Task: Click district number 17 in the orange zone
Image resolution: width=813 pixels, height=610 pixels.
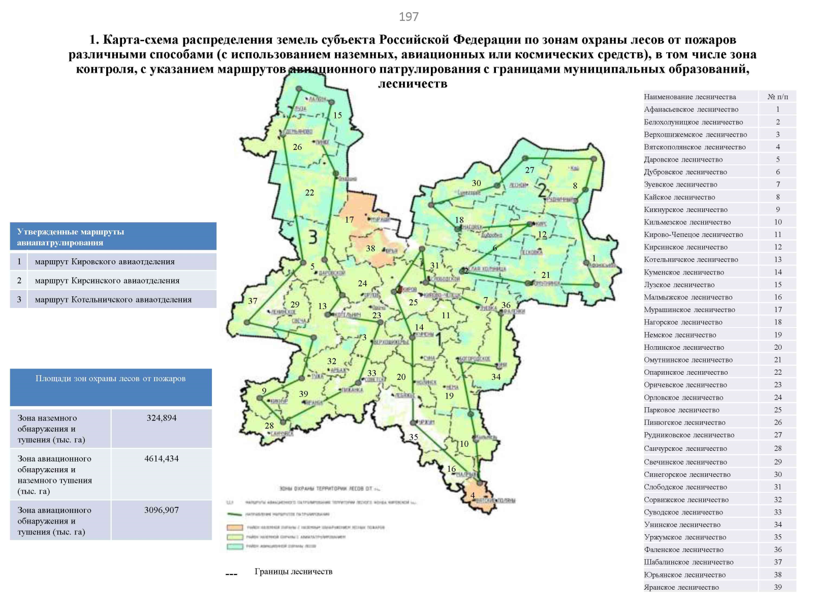Action: coord(349,220)
